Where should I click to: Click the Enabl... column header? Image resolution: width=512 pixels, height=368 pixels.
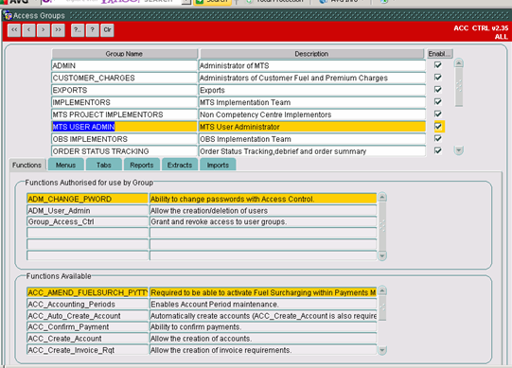coord(440,54)
